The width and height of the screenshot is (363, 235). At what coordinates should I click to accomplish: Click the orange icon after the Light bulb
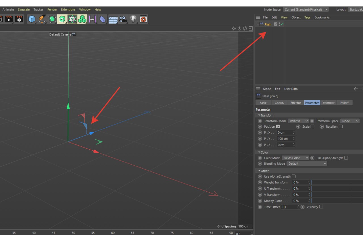pyautogui.click(x=143, y=19)
